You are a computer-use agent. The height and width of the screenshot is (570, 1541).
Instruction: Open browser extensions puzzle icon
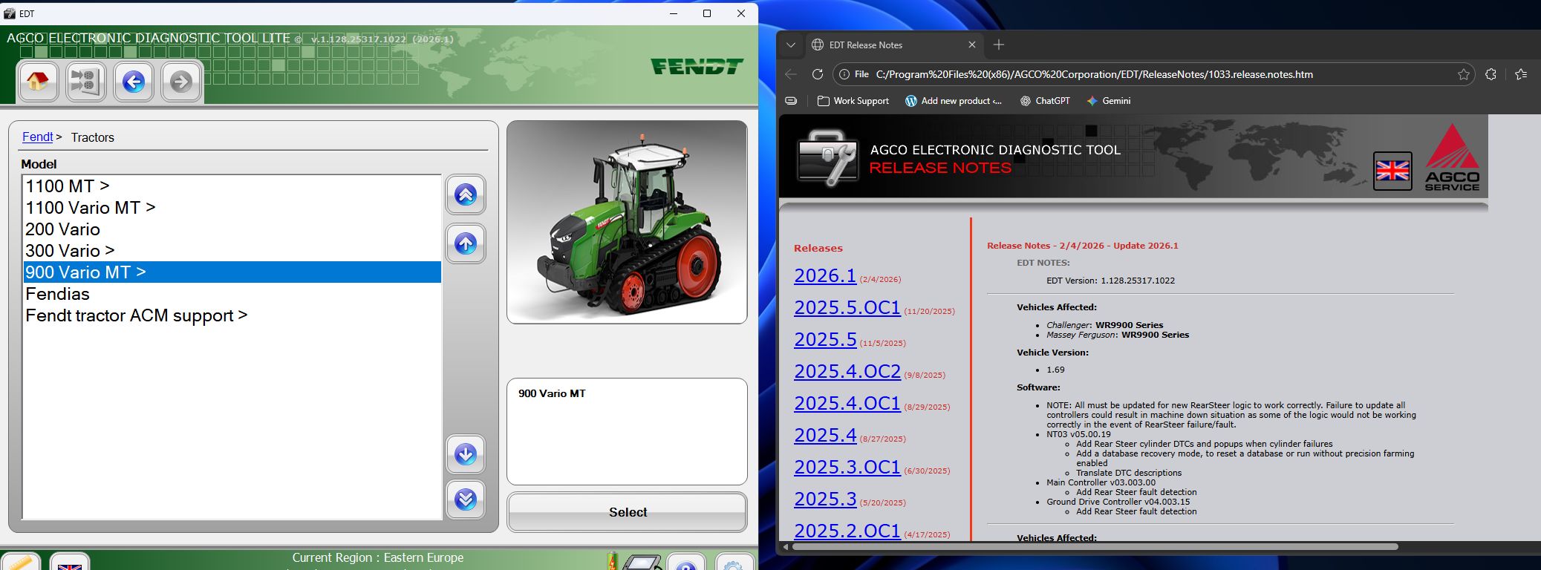click(x=1490, y=74)
